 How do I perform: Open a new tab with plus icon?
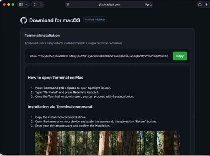click(x=206, y=4)
